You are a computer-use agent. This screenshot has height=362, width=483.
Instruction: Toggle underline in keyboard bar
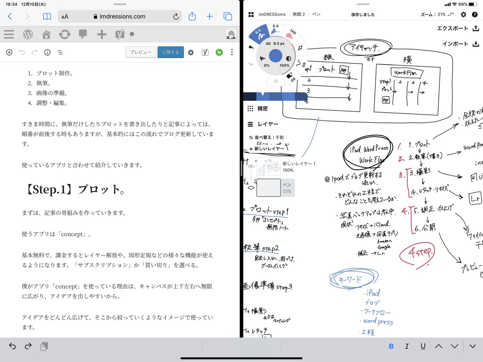click(423, 346)
